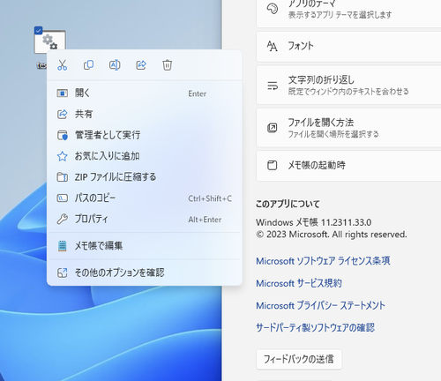Click the zip folder icon in menu
The width and height of the screenshot is (441, 381).
coord(62,177)
